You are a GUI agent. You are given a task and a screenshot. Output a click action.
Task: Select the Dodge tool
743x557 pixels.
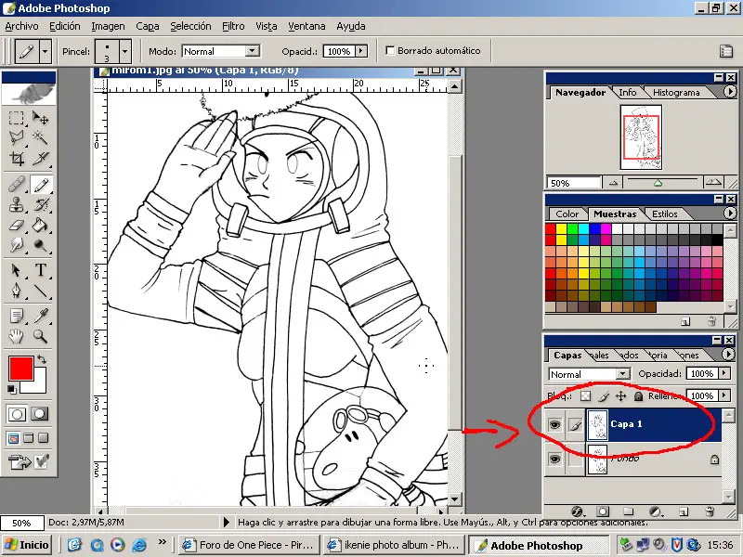[41, 245]
